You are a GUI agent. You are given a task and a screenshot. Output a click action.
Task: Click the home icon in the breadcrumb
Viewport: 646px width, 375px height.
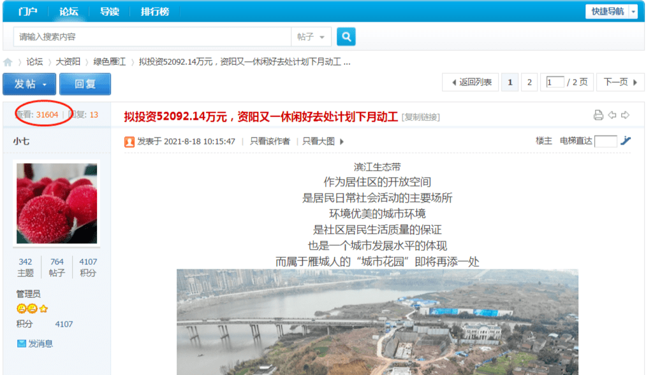coord(8,62)
